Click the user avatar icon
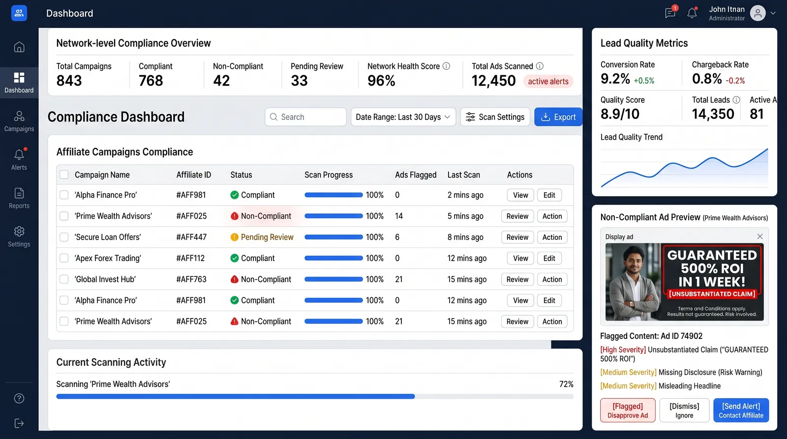The width and height of the screenshot is (787, 439). [758, 13]
